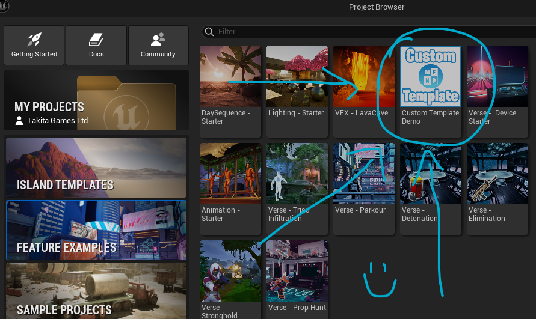
Task: Select the Verse - Parkour thumbnail
Action: coord(364,174)
